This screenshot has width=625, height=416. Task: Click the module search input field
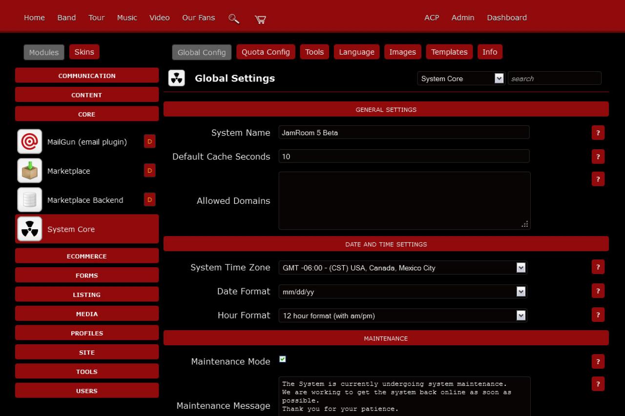coord(554,79)
